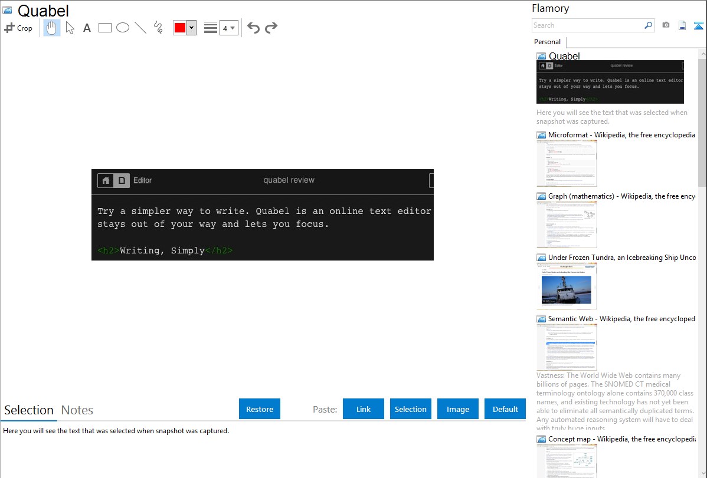
Task: Paste as Image
Action: point(458,409)
